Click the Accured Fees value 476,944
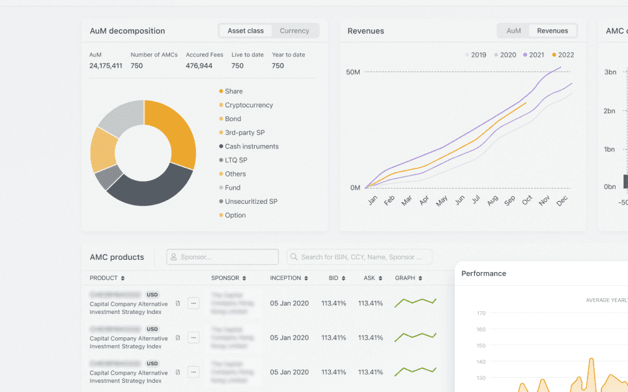The width and height of the screenshot is (628, 392). tap(199, 66)
